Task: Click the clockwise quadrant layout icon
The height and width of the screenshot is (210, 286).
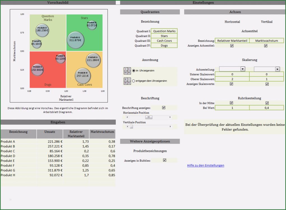Action: pyautogui.click(x=127, y=71)
